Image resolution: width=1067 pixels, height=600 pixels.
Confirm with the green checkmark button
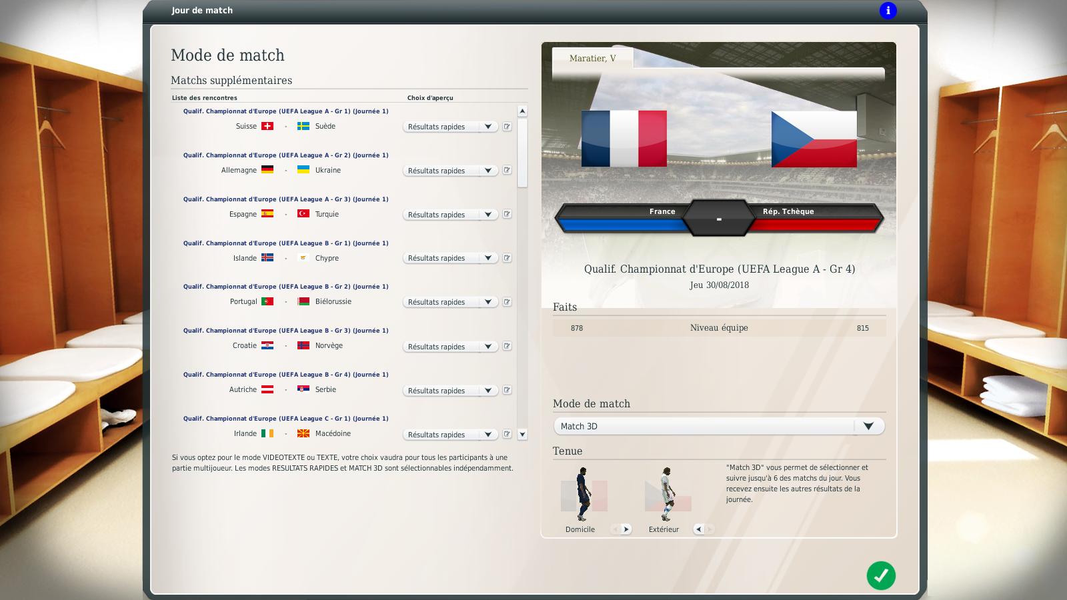point(881,575)
